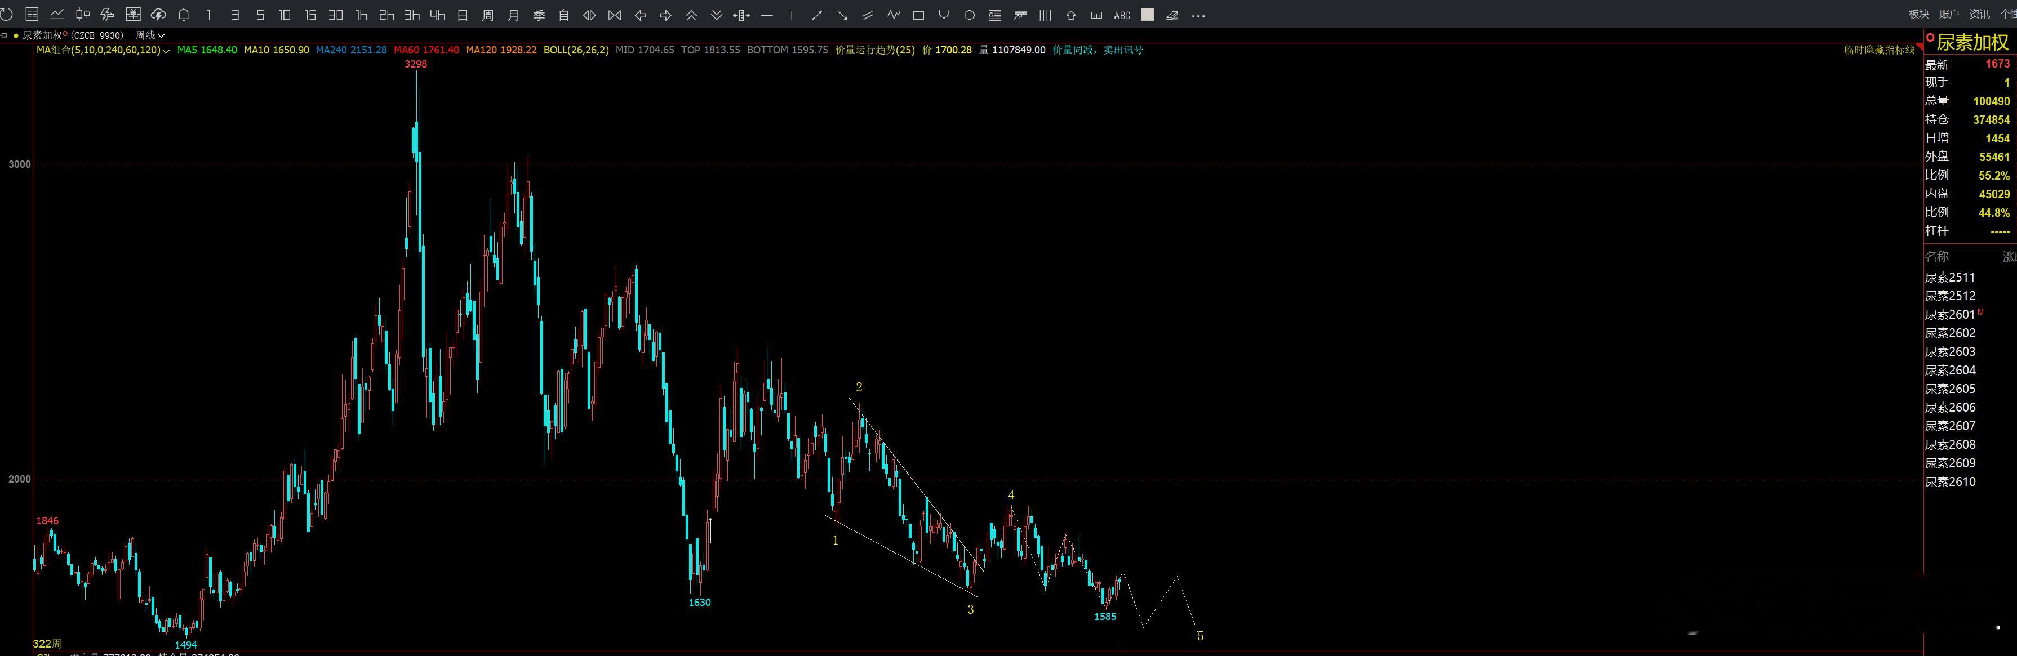This screenshot has width=2017, height=656.
Task: Click 临时隐藏指标线 link
Action: pos(1878,50)
